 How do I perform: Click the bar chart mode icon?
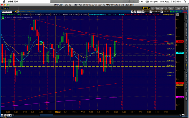click(135, 11)
